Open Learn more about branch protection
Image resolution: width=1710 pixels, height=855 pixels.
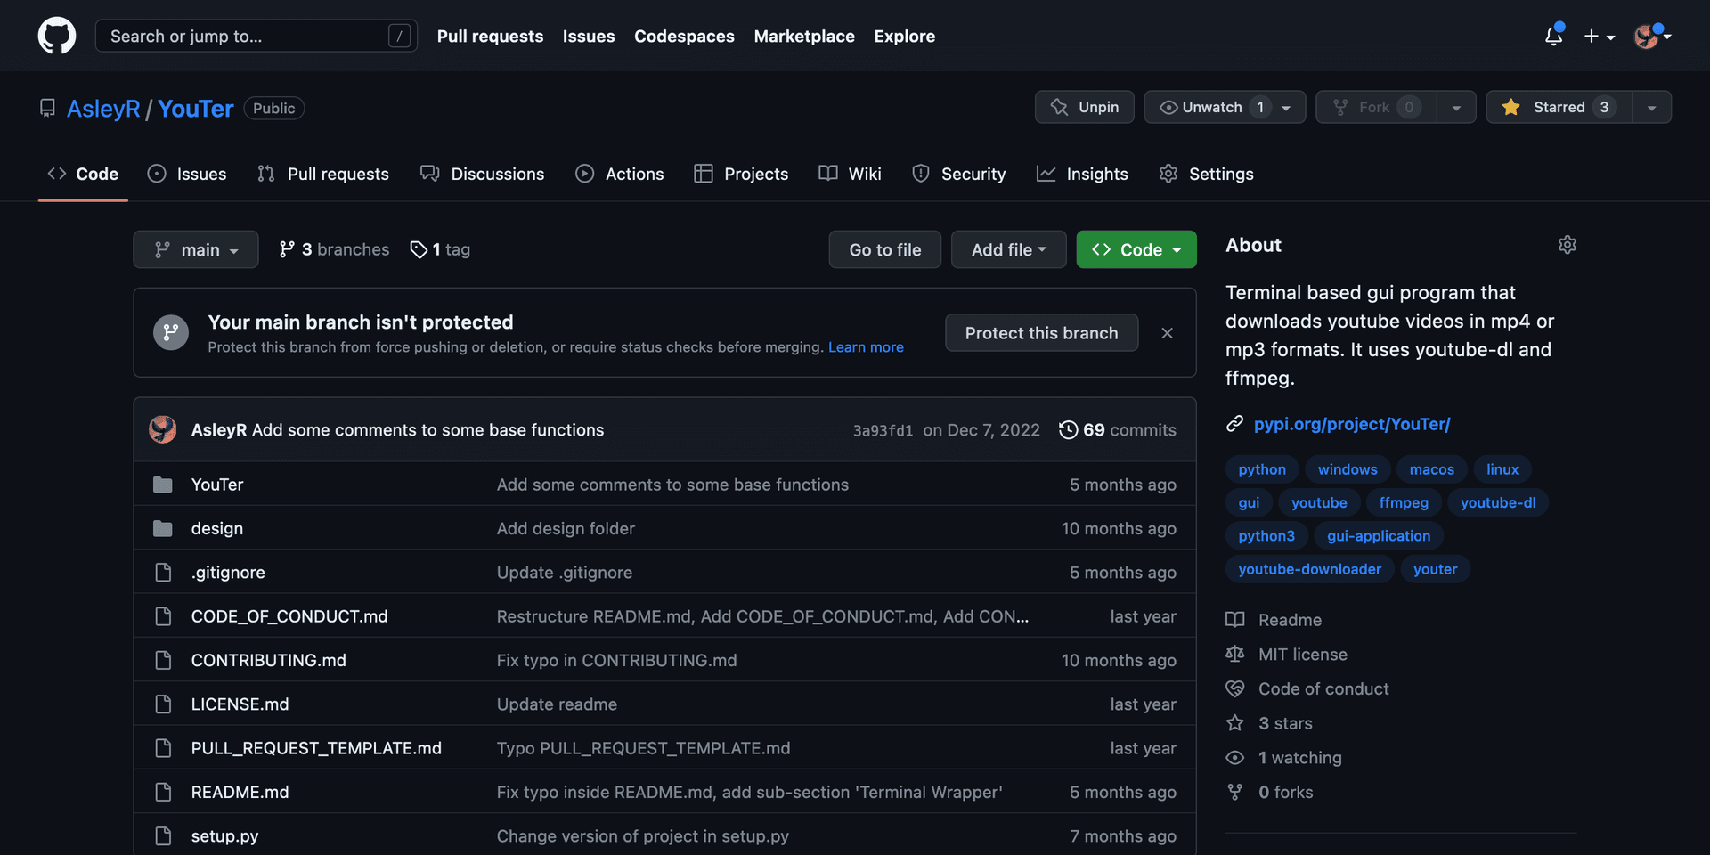866,347
